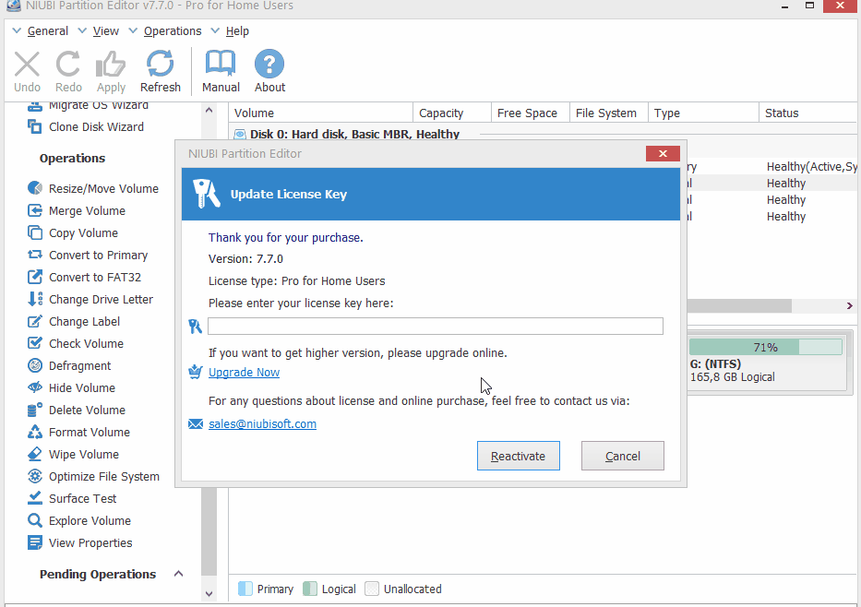Screen dimensions: 861x607
Task: Pick the Convert to Primary icon
Action: tap(34, 255)
